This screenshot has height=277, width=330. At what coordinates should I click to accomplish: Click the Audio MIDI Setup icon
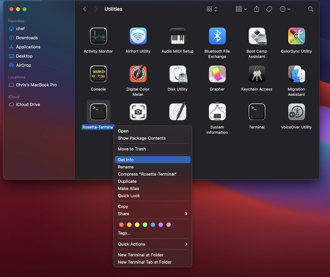(177, 36)
